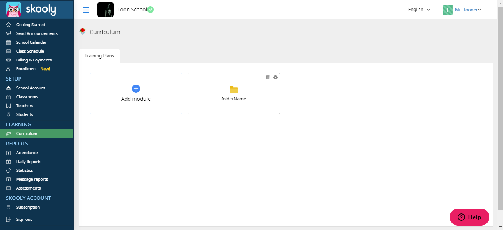Click the Skooly owl logo
Viewport: 503px width, 230px height.
[14, 9]
